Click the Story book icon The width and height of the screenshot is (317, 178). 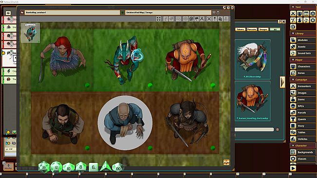(293, 126)
